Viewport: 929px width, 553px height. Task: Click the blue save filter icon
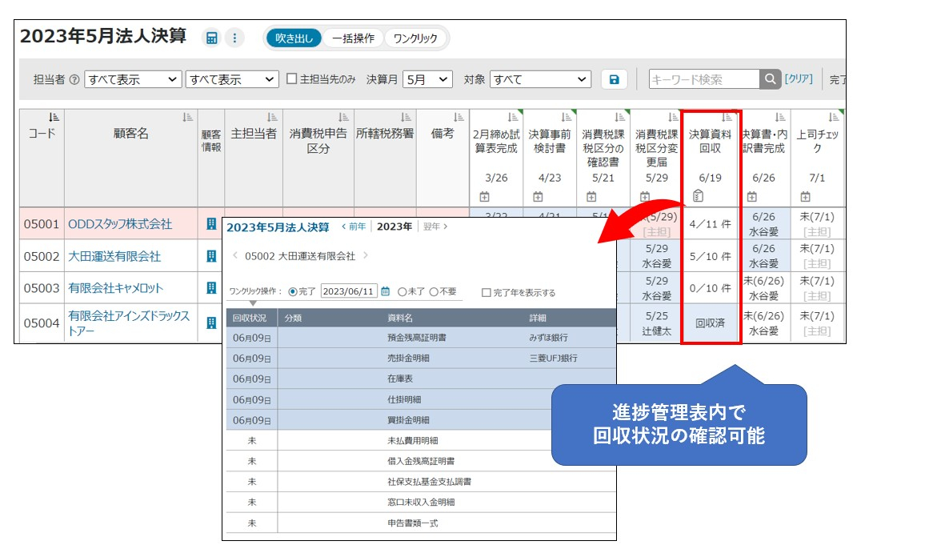(x=614, y=79)
